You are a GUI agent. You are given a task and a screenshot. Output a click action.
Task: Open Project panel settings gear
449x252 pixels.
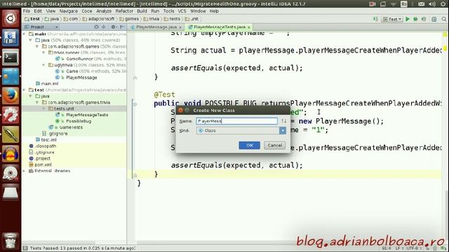click(113, 27)
